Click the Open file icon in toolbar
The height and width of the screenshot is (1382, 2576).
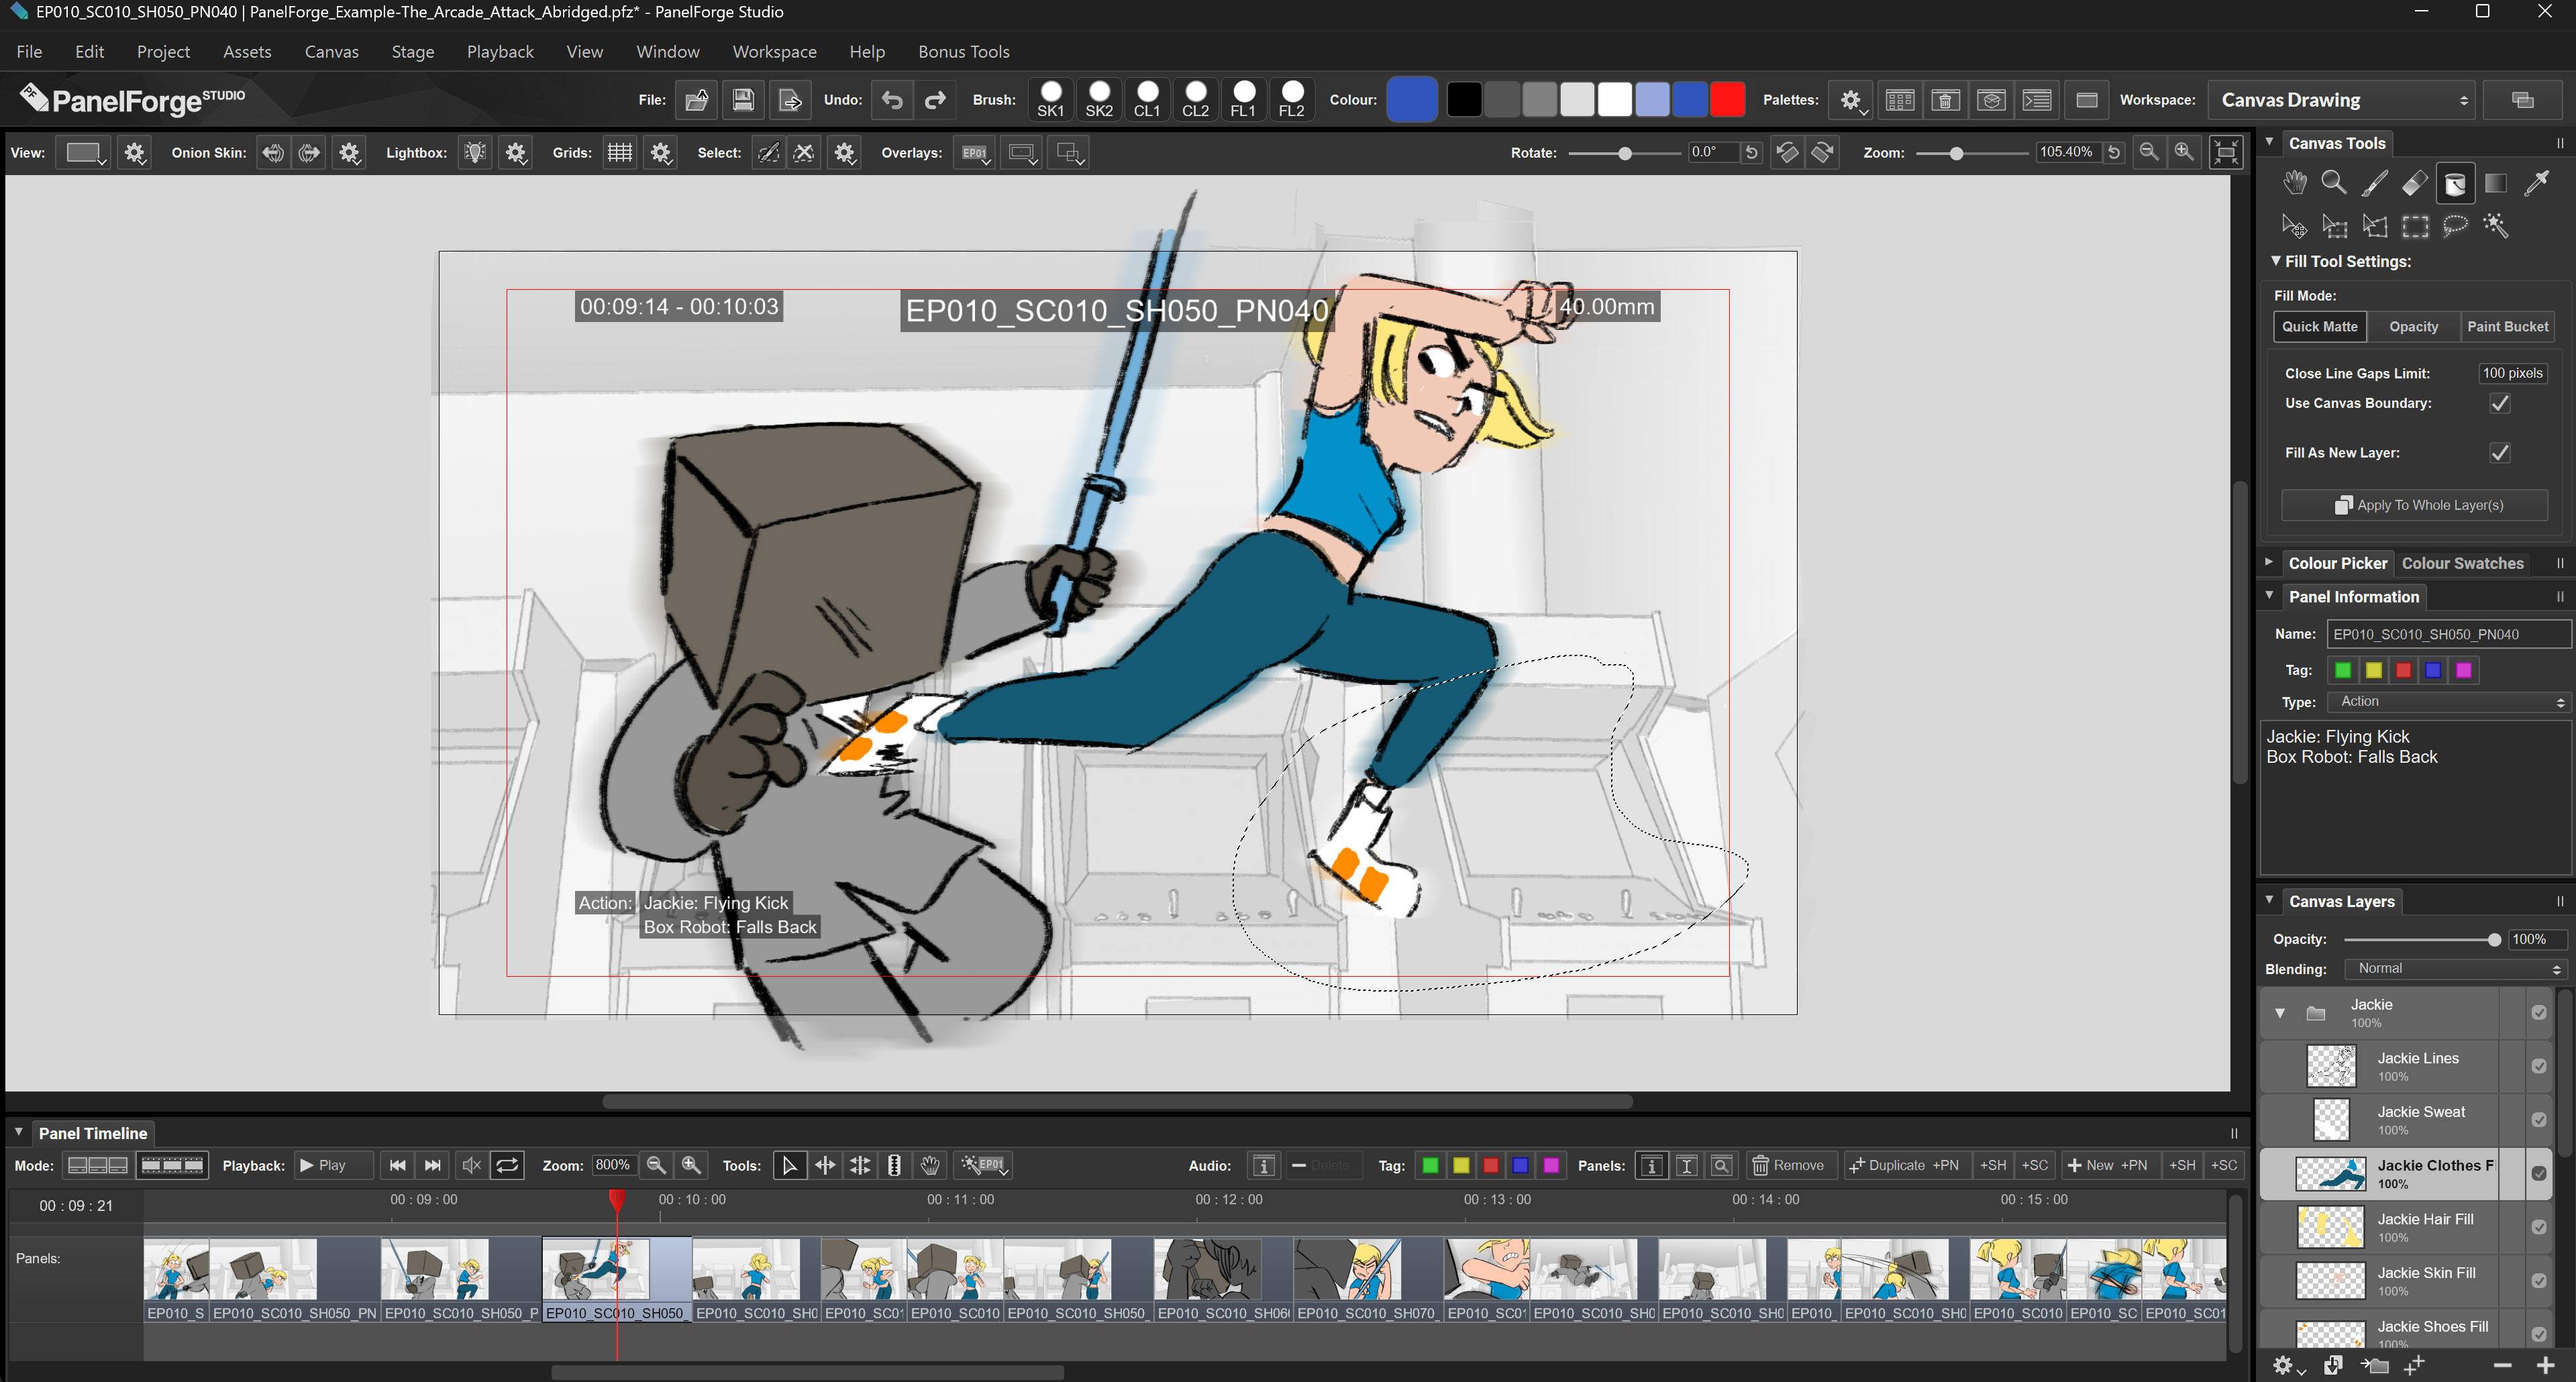click(x=697, y=100)
